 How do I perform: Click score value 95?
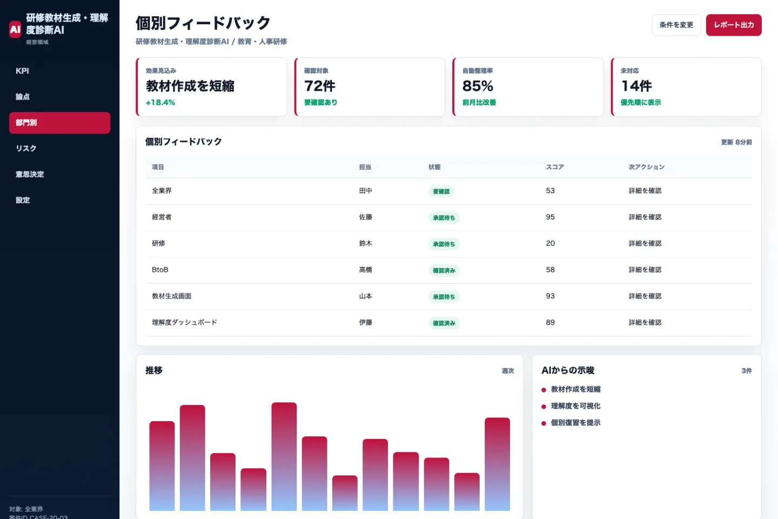(550, 217)
